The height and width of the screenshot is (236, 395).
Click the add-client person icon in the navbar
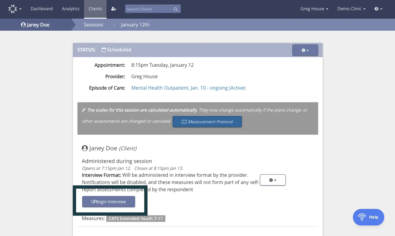coord(113,9)
